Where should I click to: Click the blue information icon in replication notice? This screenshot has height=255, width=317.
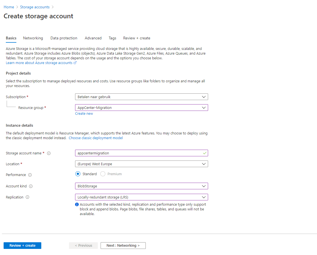pos(77,205)
